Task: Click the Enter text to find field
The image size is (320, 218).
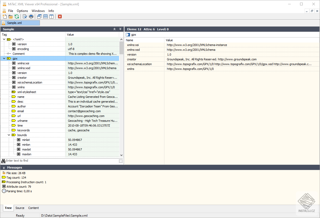Action: (x=61, y=161)
